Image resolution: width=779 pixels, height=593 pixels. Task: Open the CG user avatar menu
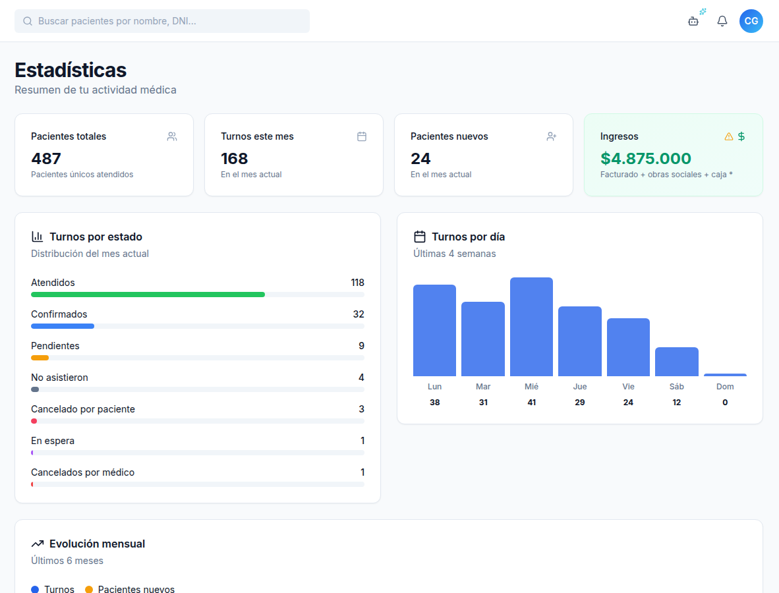click(751, 21)
